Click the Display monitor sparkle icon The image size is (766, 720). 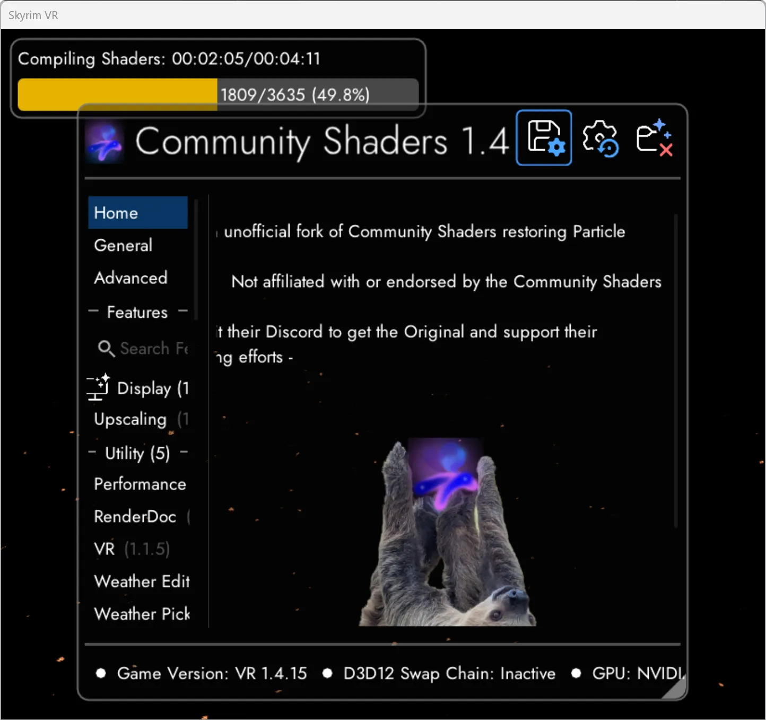coord(99,387)
